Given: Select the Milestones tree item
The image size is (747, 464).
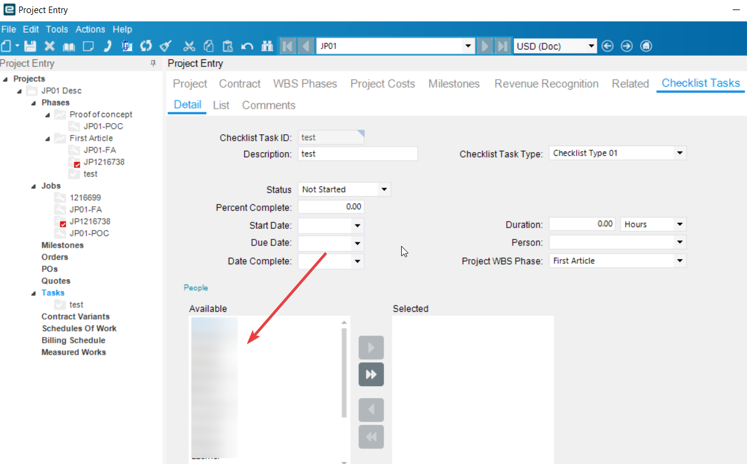Looking at the screenshot, I should coord(62,245).
